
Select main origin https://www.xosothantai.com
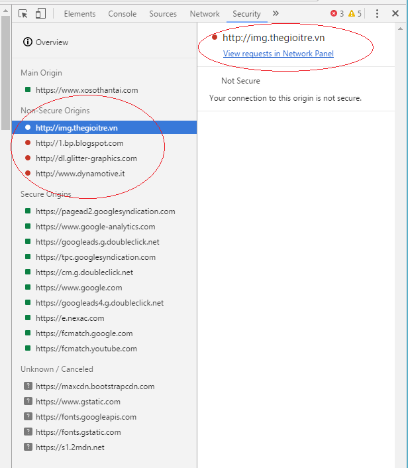coord(87,89)
